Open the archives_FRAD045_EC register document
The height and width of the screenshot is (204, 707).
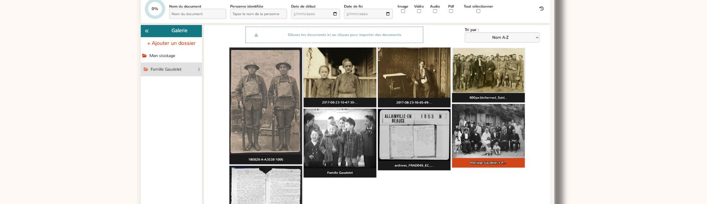click(414, 135)
